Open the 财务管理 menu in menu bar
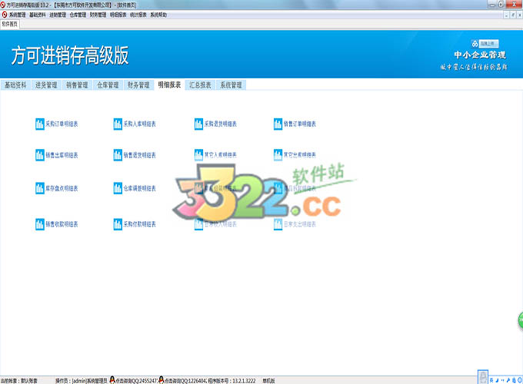 click(98, 15)
